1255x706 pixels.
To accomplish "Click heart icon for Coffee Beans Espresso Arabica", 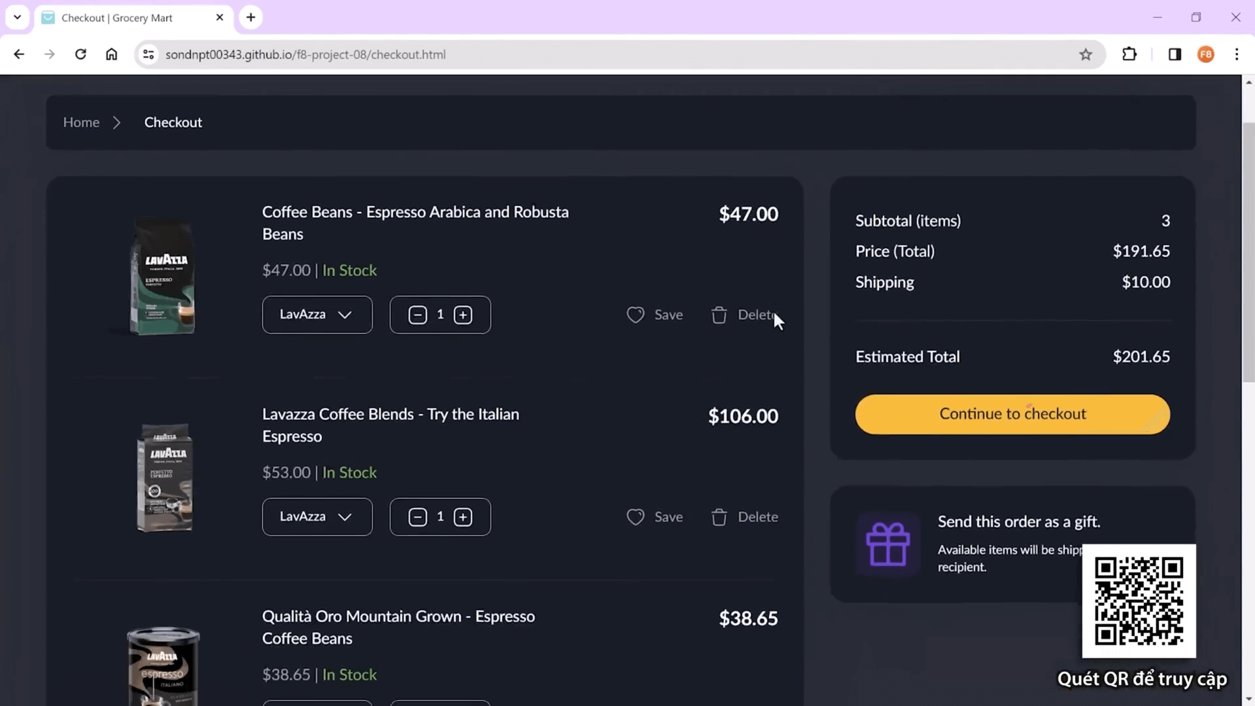I will (635, 315).
